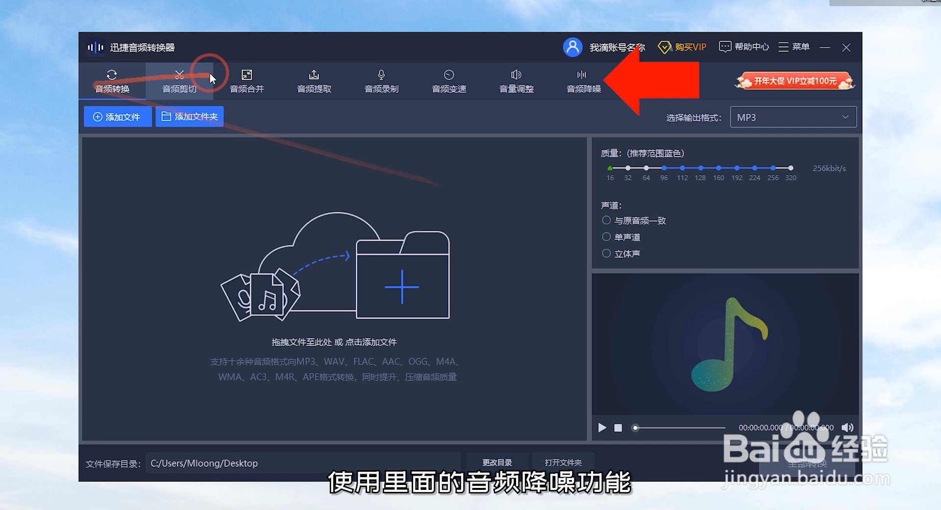Open the 音频合并 tab
941x510 pixels.
(247, 81)
